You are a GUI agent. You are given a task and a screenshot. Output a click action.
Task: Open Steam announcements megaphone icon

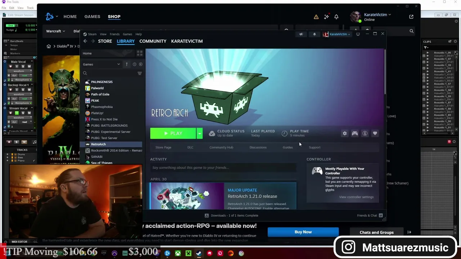[x=301, y=34]
